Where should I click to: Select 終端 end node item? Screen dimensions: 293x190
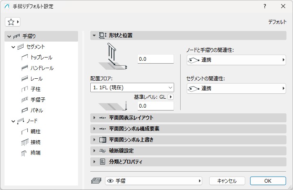[x=36, y=153]
